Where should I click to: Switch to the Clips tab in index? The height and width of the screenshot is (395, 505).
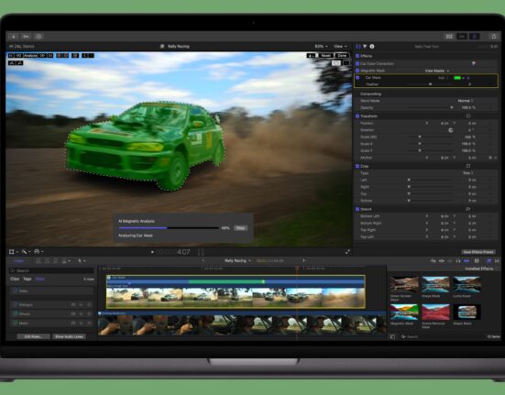[x=15, y=279]
